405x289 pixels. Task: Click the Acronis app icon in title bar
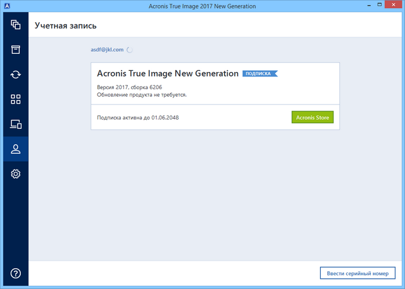(x=6, y=6)
